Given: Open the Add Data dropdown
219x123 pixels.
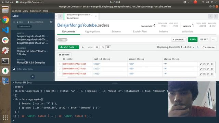Looking at the screenshot, I should (68, 47).
